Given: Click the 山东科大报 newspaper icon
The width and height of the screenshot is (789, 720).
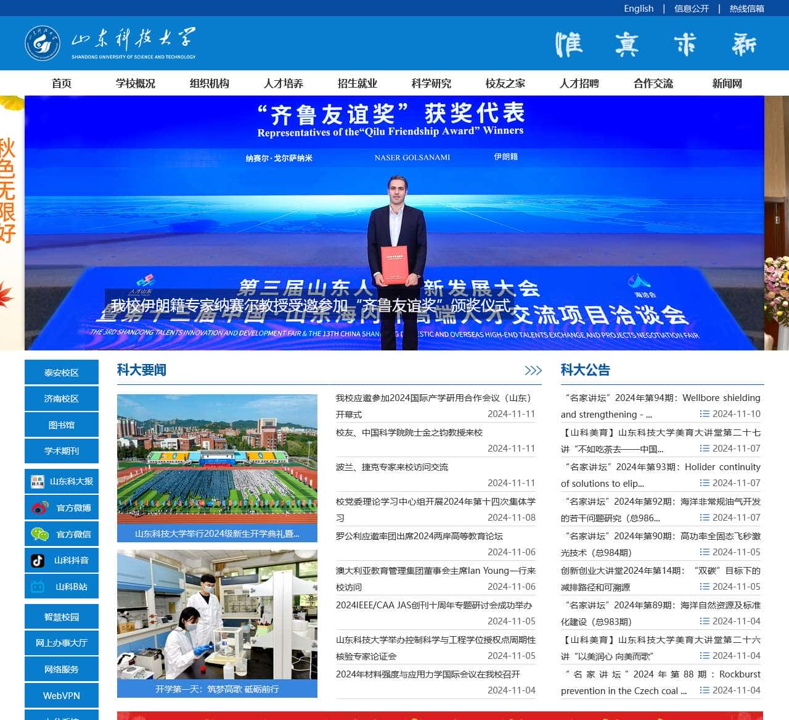Looking at the screenshot, I should (x=39, y=481).
